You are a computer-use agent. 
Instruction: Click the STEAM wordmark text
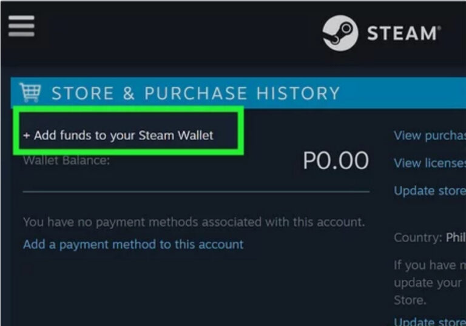pos(403,33)
